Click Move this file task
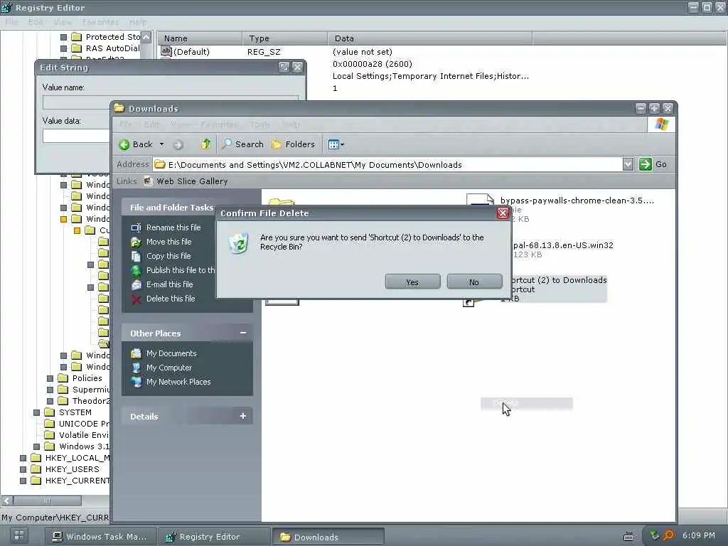Viewport: 728px width, 546px height. click(169, 242)
